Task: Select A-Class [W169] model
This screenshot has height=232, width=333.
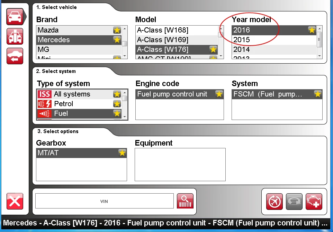Action: (x=177, y=40)
